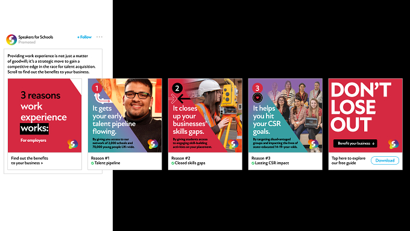The width and height of the screenshot is (410, 231).
Task: Open the CSR goals card image
Action: coord(285,116)
